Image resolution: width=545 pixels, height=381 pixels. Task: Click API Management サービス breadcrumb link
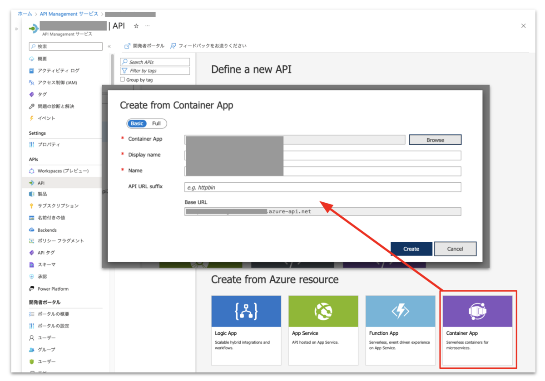click(69, 14)
